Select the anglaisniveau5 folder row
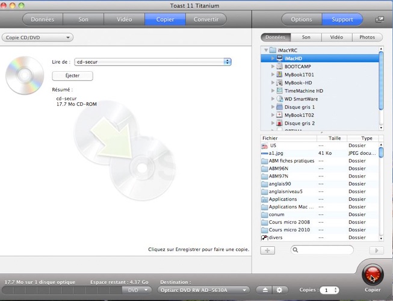 pos(320,191)
